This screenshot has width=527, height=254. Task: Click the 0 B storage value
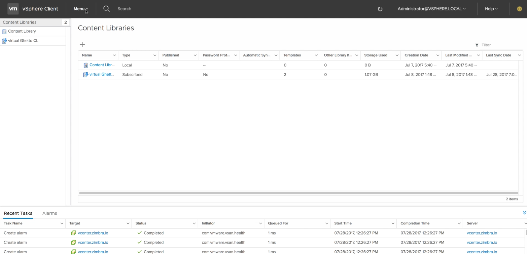[367, 65]
